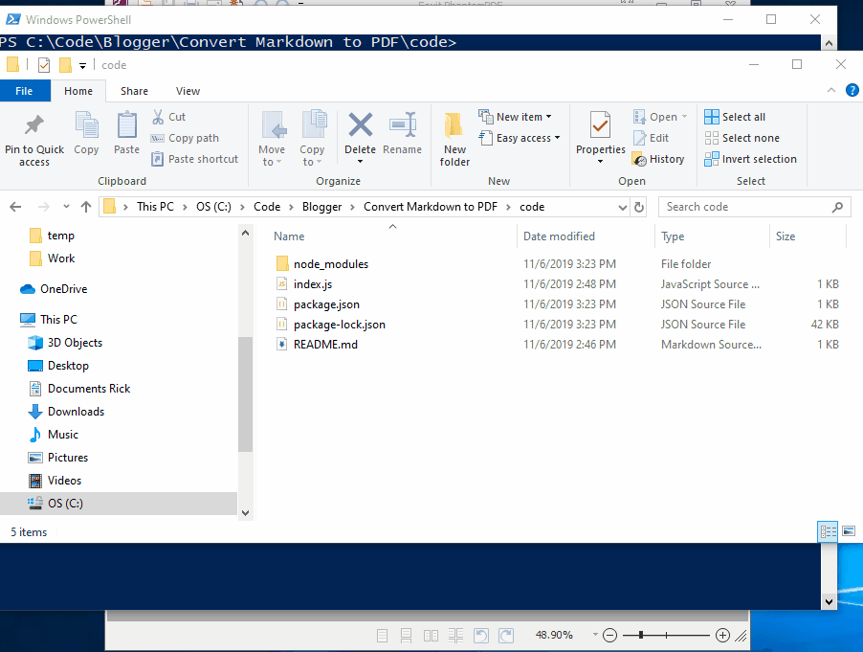Viewport: 863px width, 652px height.
Task: Click zoom out minus in PDF viewer
Action: (609, 636)
